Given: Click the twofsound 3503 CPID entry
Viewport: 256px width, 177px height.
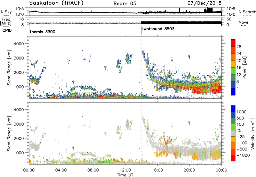Looking at the screenshot, I should coord(158,29).
